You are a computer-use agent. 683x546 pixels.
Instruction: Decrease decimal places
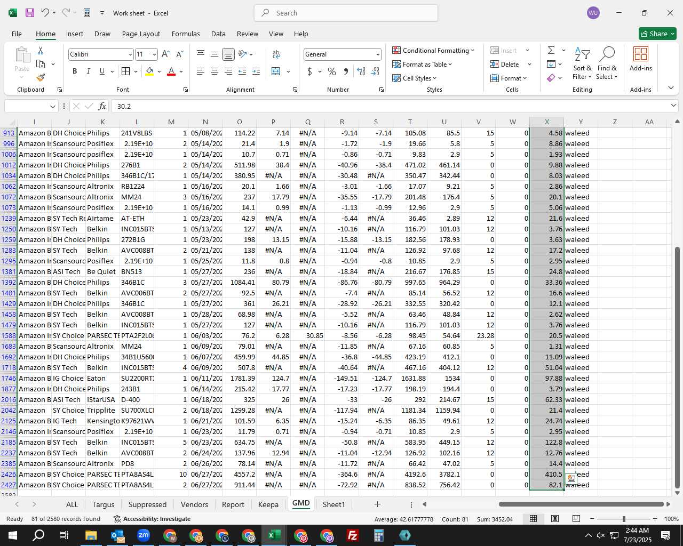tap(375, 71)
